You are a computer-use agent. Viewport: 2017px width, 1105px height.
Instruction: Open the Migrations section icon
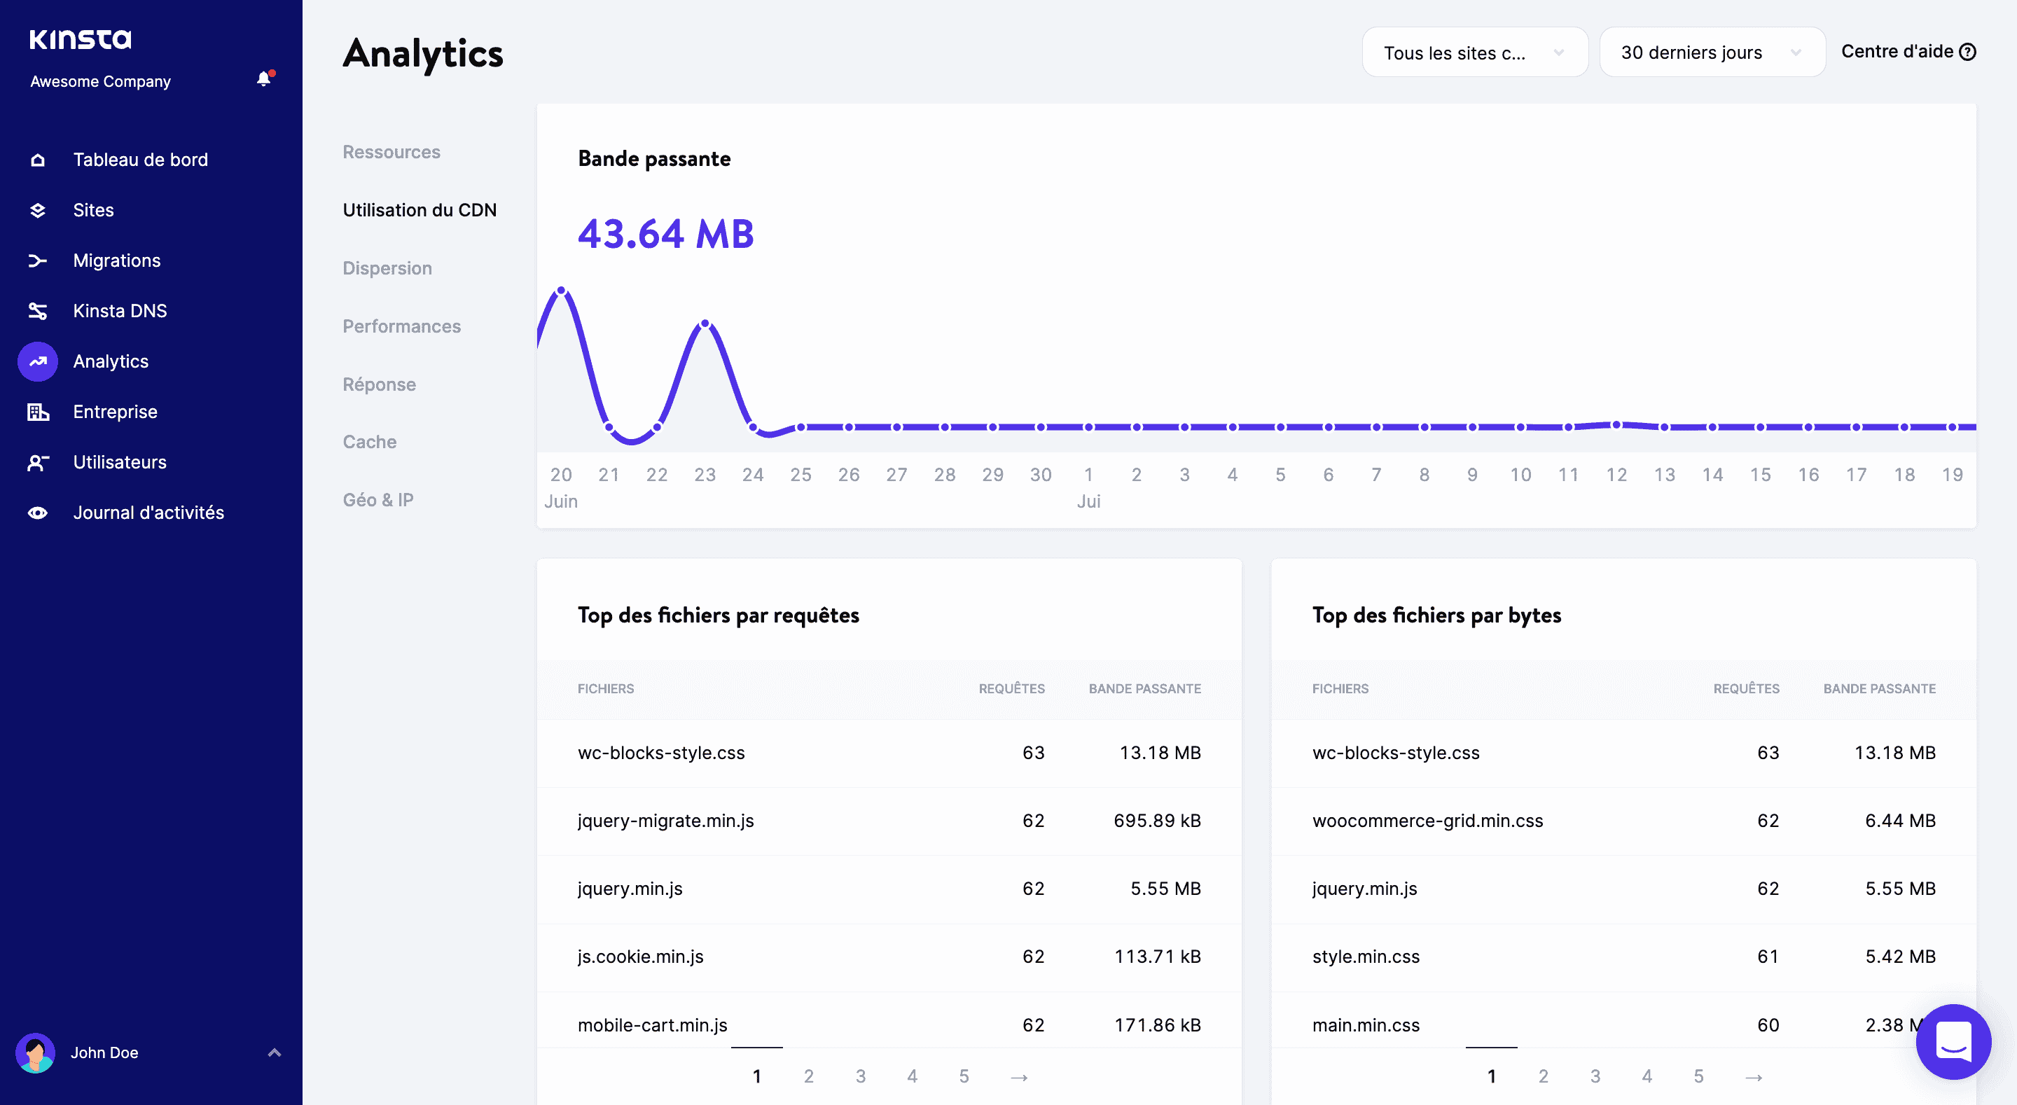pyautogui.click(x=37, y=260)
